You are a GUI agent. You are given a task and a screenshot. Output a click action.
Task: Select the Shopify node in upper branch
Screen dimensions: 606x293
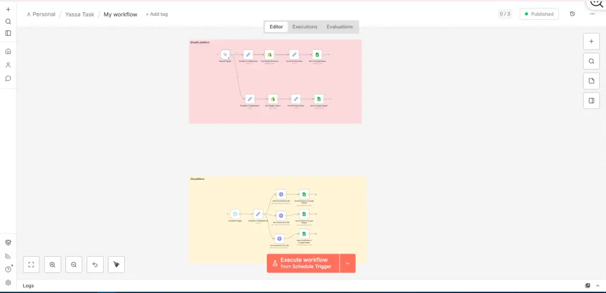click(270, 54)
